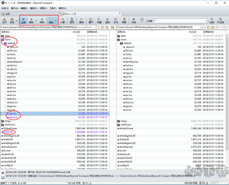Click the right pane forward-navigation circle icon
Image resolution: width=229 pixels, height=185 pixels.
pyautogui.click(x=224, y=27)
